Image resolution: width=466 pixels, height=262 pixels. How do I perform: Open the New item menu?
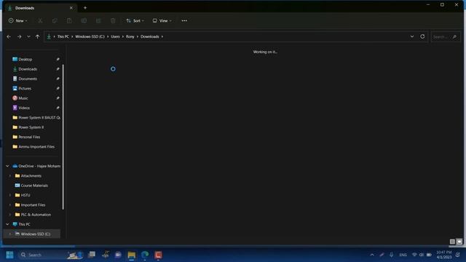(x=17, y=21)
